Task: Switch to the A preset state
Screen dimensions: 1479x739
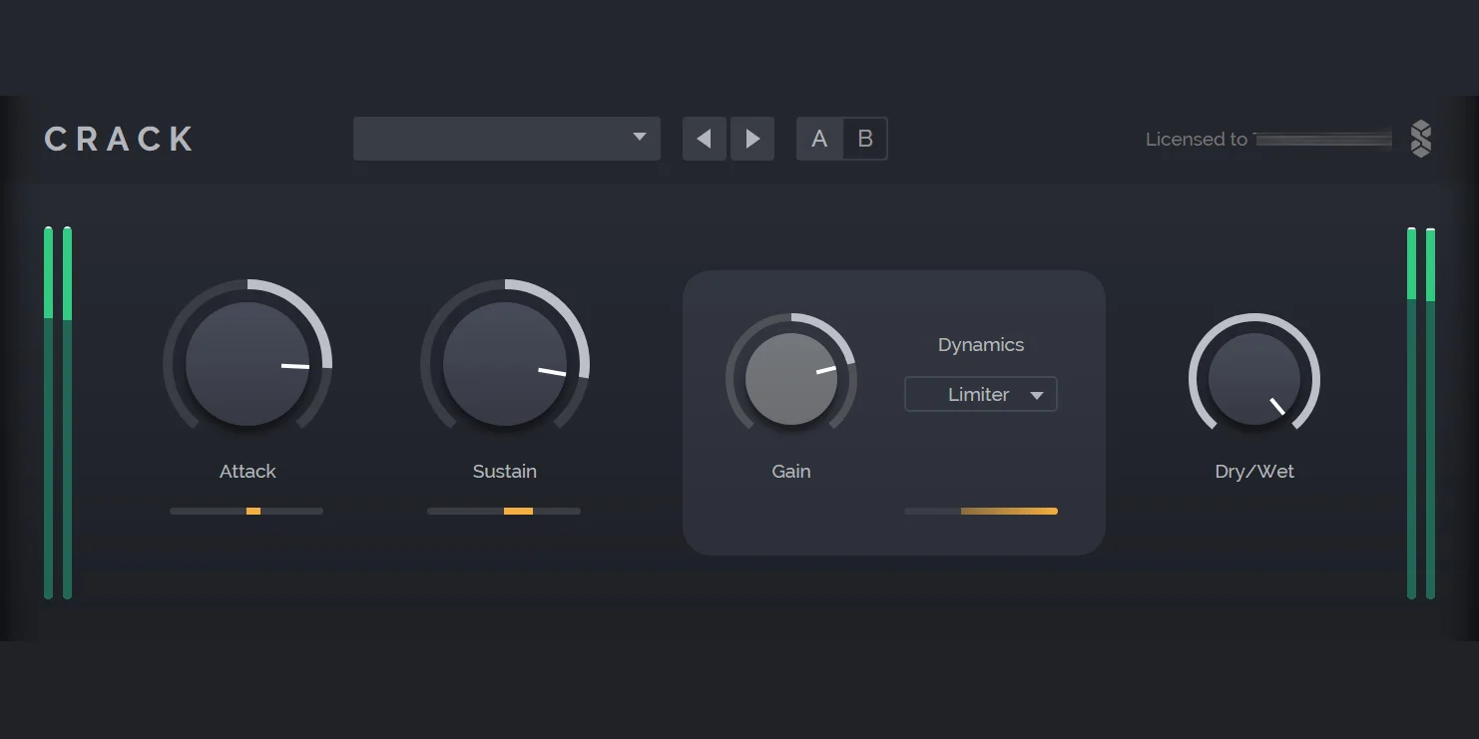Action: coord(819,139)
